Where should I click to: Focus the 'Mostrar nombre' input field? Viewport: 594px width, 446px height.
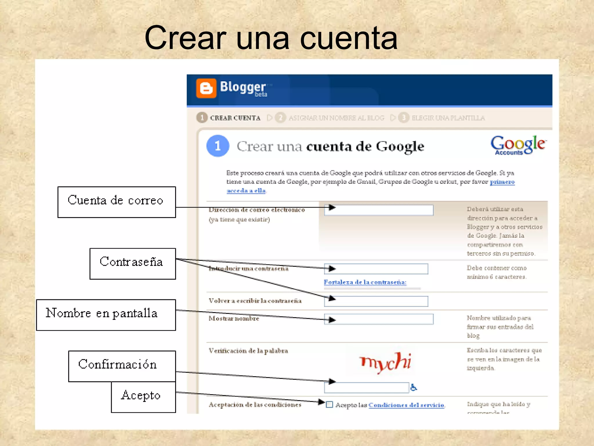click(379, 319)
